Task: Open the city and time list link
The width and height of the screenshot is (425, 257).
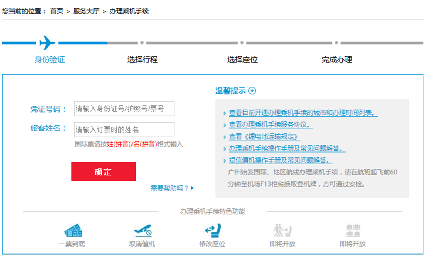Action: click(303, 113)
